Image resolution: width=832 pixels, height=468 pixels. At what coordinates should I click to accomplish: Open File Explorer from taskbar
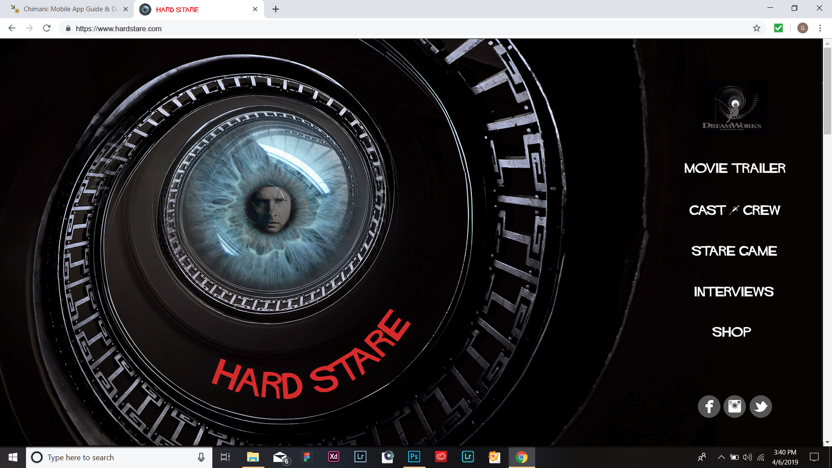click(x=253, y=457)
